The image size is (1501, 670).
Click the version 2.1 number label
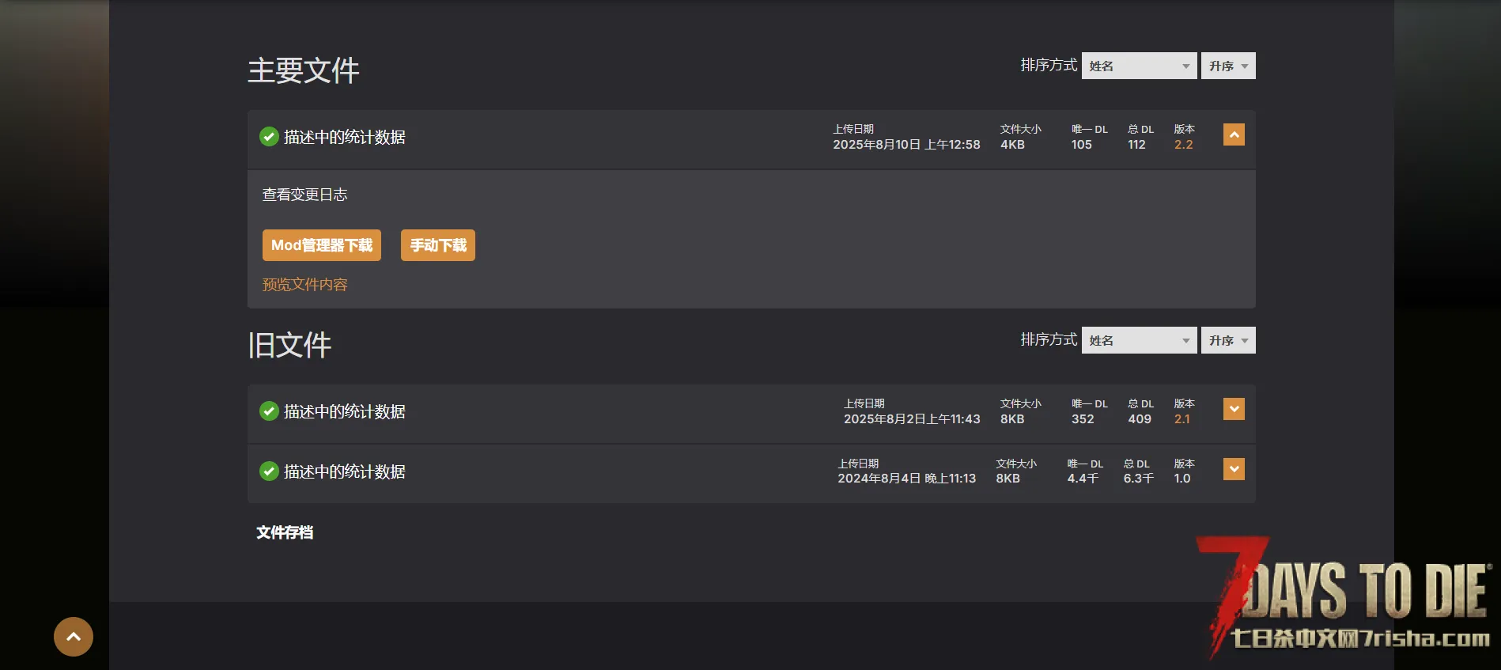(x=1182, y=419)
